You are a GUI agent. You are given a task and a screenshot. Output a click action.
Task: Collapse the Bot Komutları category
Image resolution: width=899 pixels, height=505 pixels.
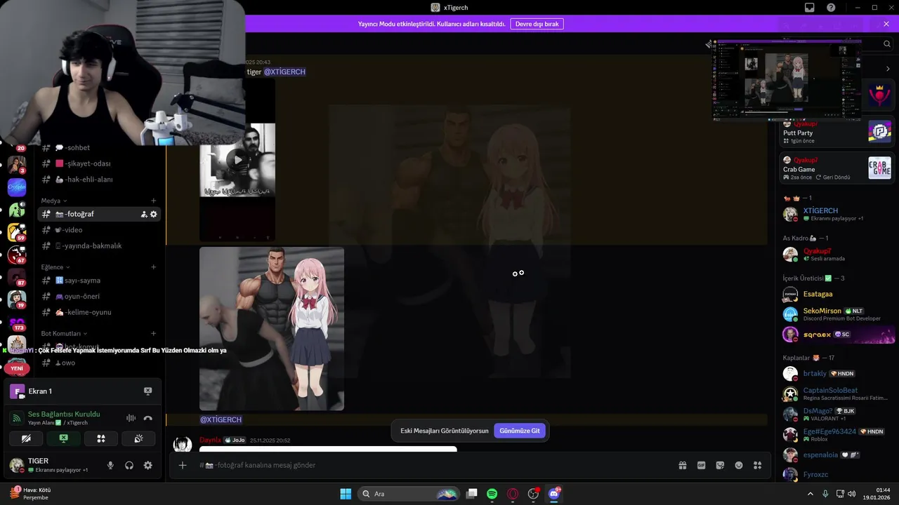point(65,334)
